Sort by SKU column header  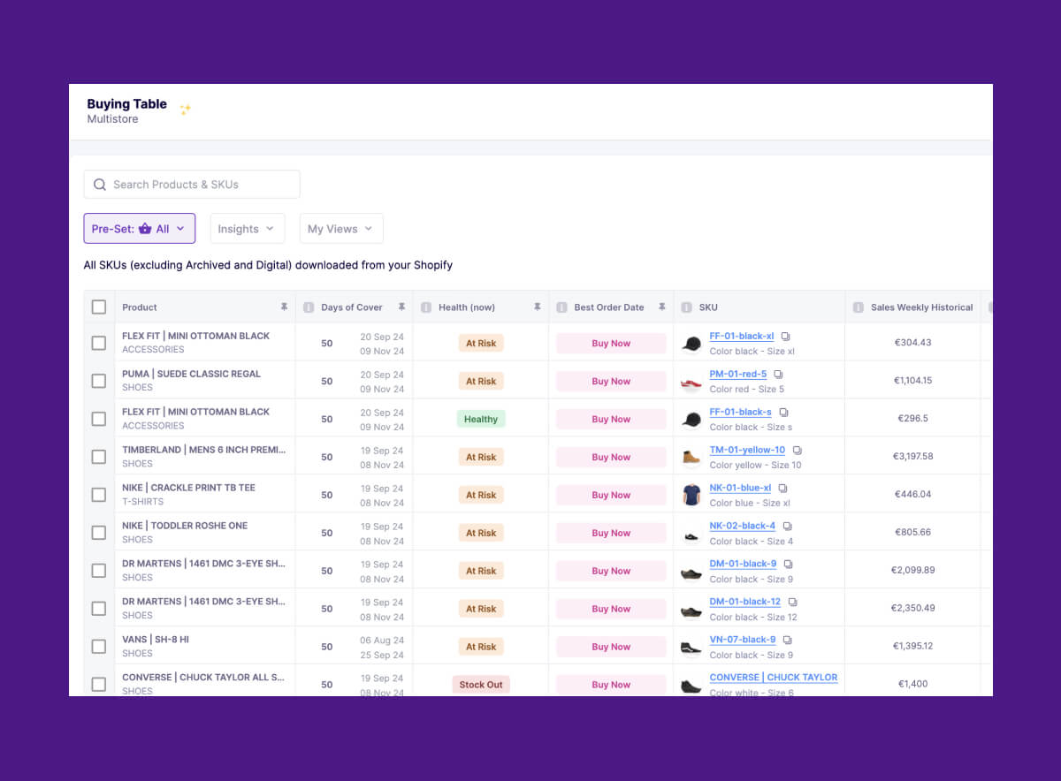(708, 307)
